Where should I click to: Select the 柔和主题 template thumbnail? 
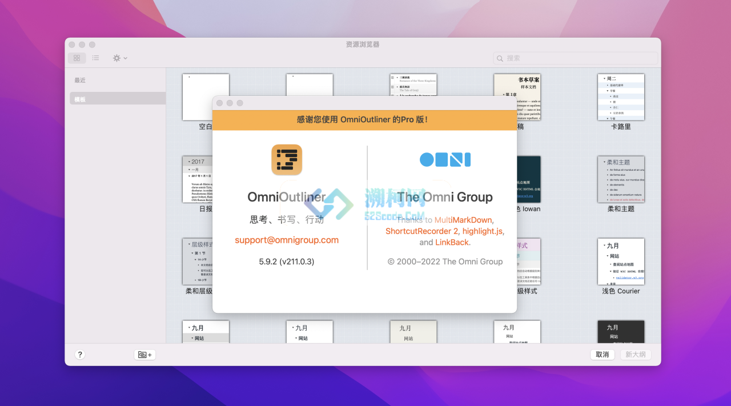621,179
